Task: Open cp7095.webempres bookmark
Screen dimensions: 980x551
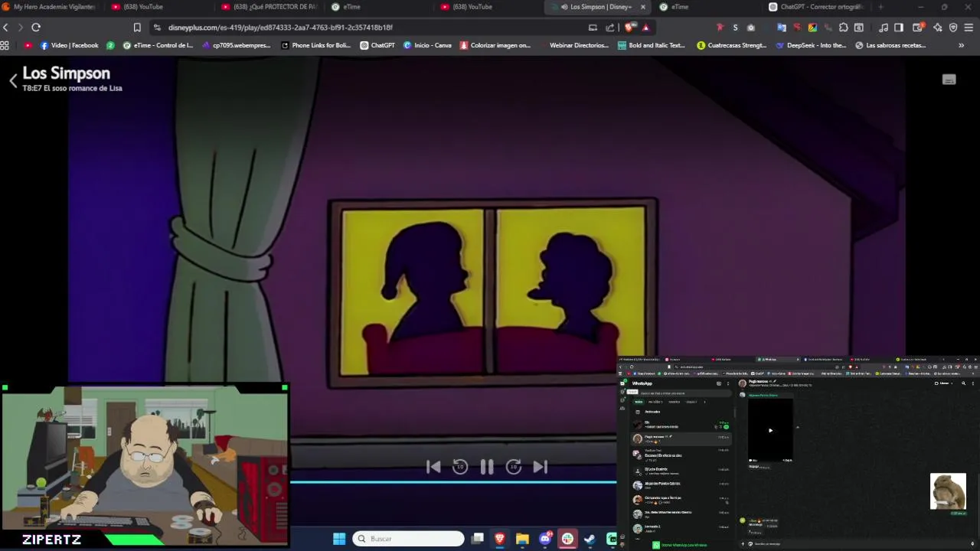Action: coord(236,45)
